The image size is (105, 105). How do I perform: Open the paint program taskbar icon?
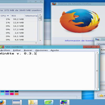65,102
